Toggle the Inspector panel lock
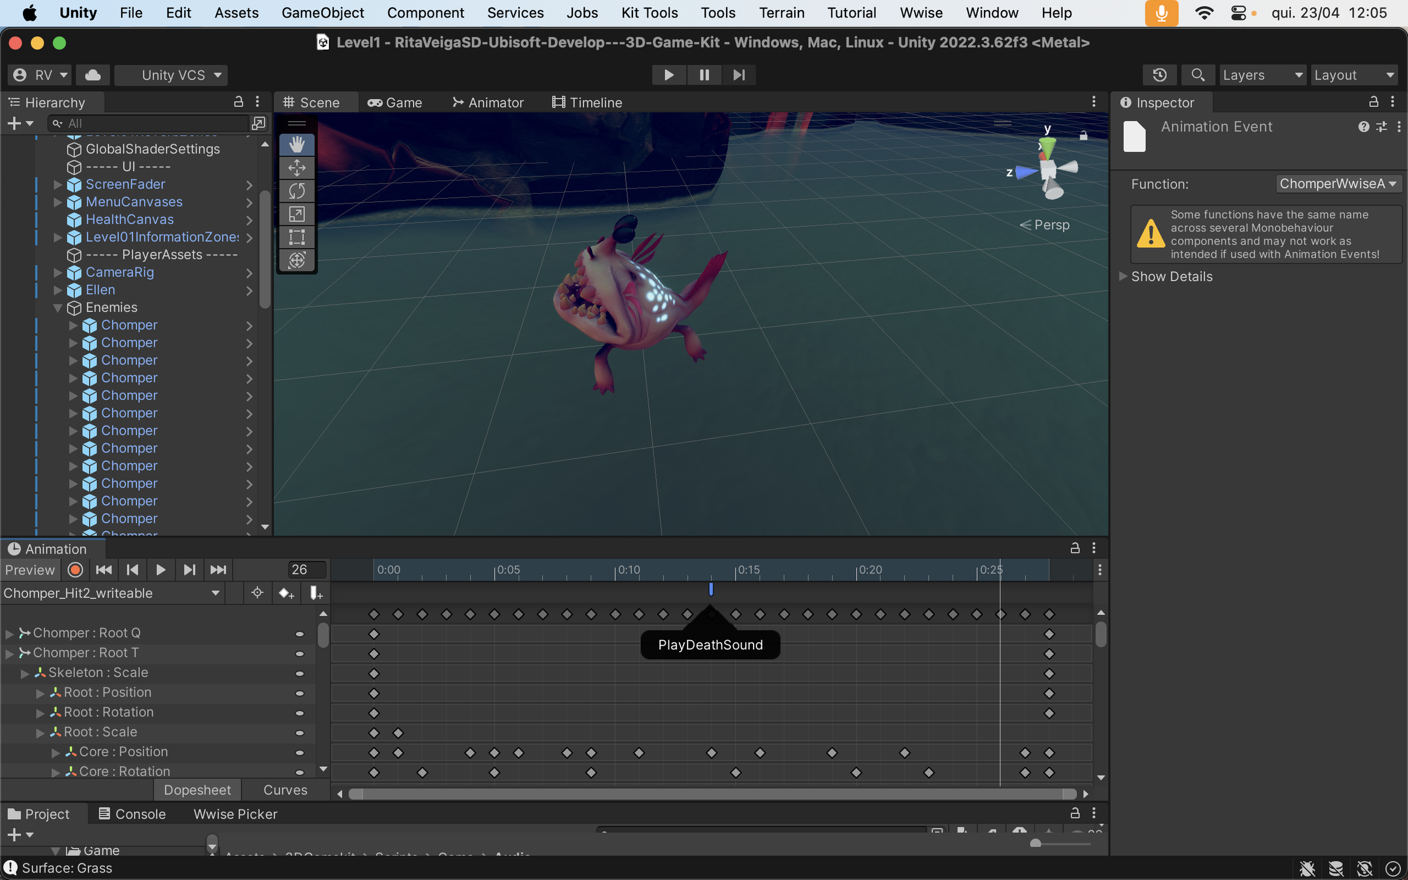The height and width of the screenshot is (880, 1408). 1373,102
